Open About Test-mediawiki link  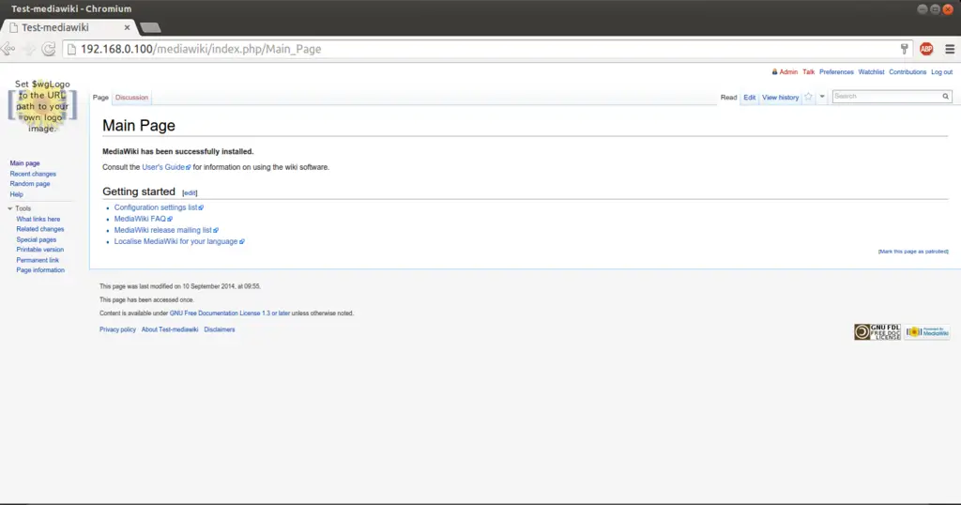click(x=170, y=329)
